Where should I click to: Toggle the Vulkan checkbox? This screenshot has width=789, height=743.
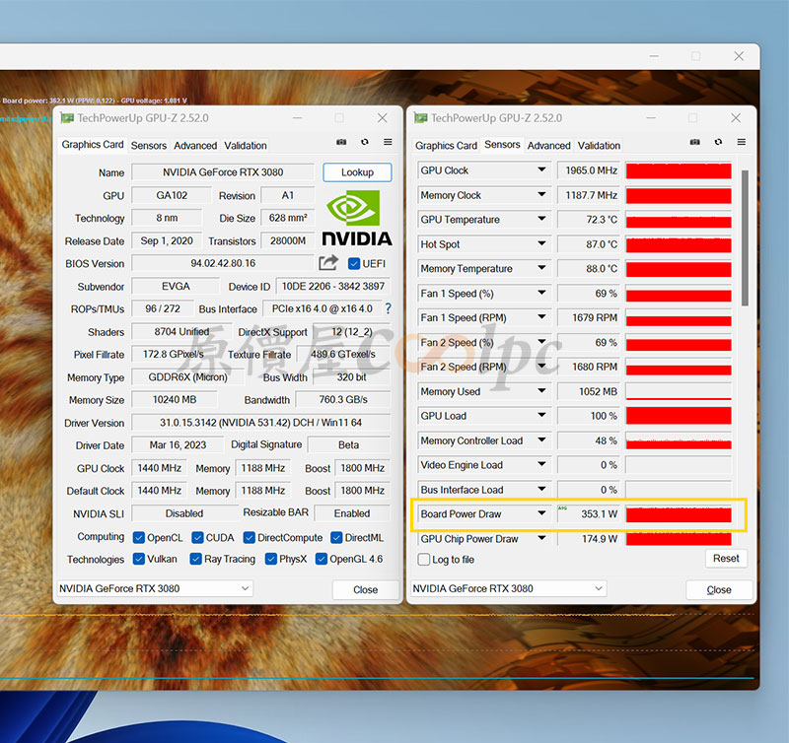point(139,559)
